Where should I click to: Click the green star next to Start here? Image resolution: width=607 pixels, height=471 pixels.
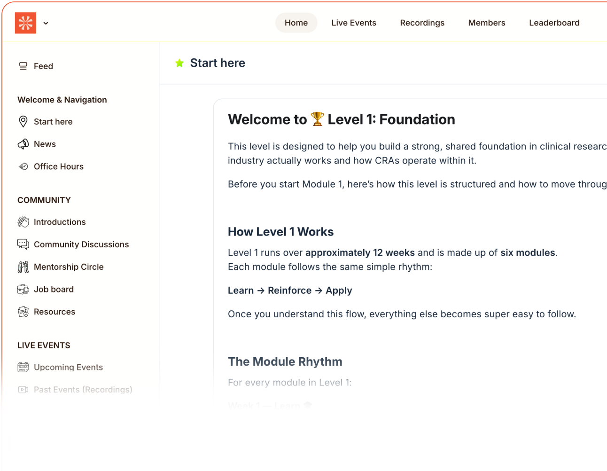[x=179, y=63]
